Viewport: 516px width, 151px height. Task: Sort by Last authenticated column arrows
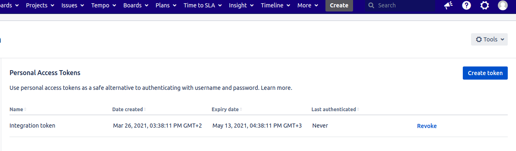tap(358, 110)
